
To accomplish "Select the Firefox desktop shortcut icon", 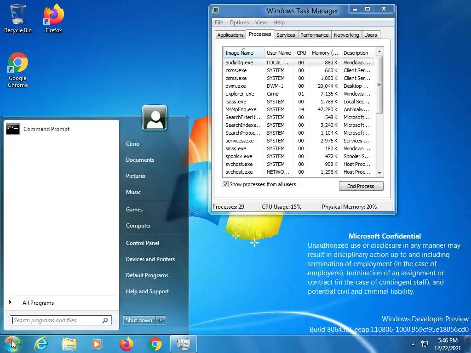I will pos(53,18).
